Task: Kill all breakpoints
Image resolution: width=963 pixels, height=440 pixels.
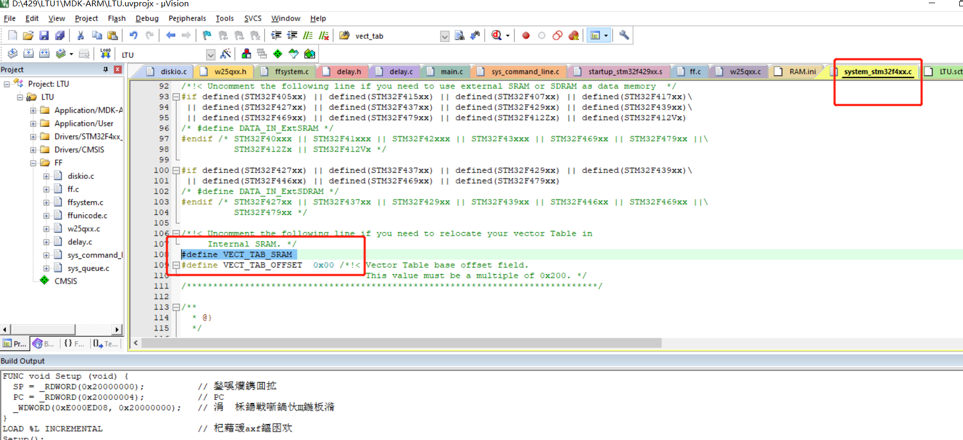Action: click(x=574, y=35)
